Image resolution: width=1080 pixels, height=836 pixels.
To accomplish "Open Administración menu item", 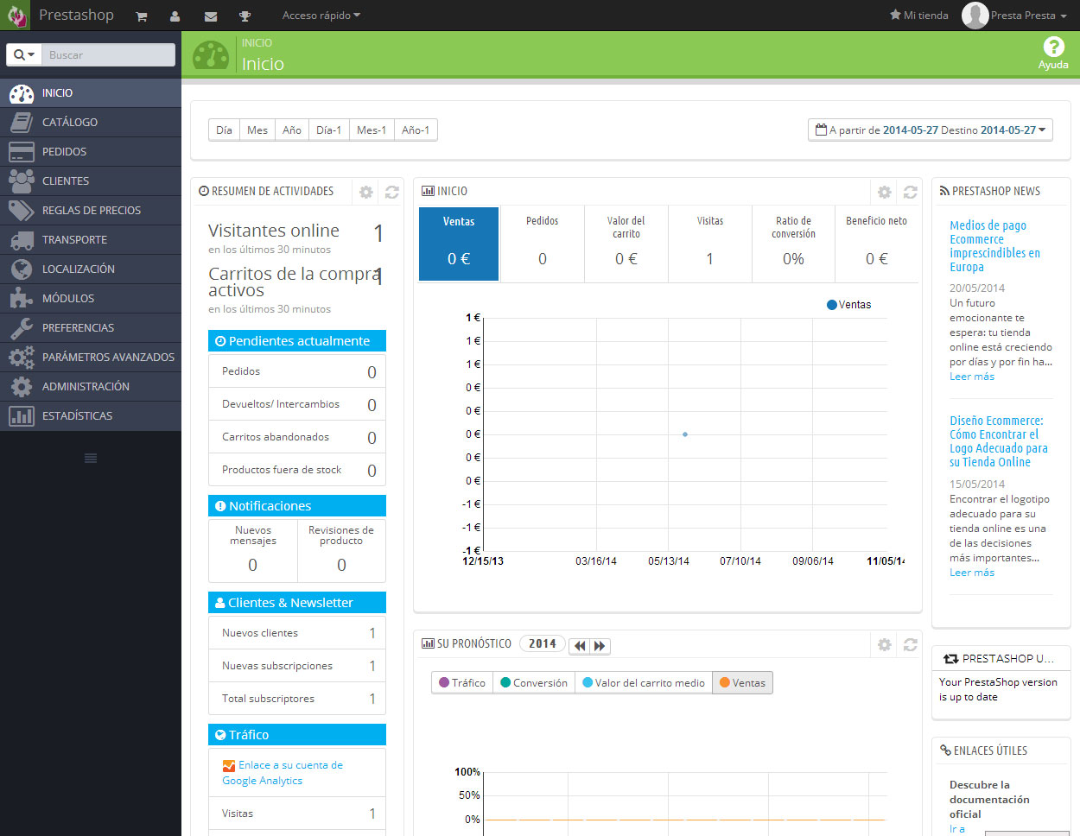I will 91,386.
